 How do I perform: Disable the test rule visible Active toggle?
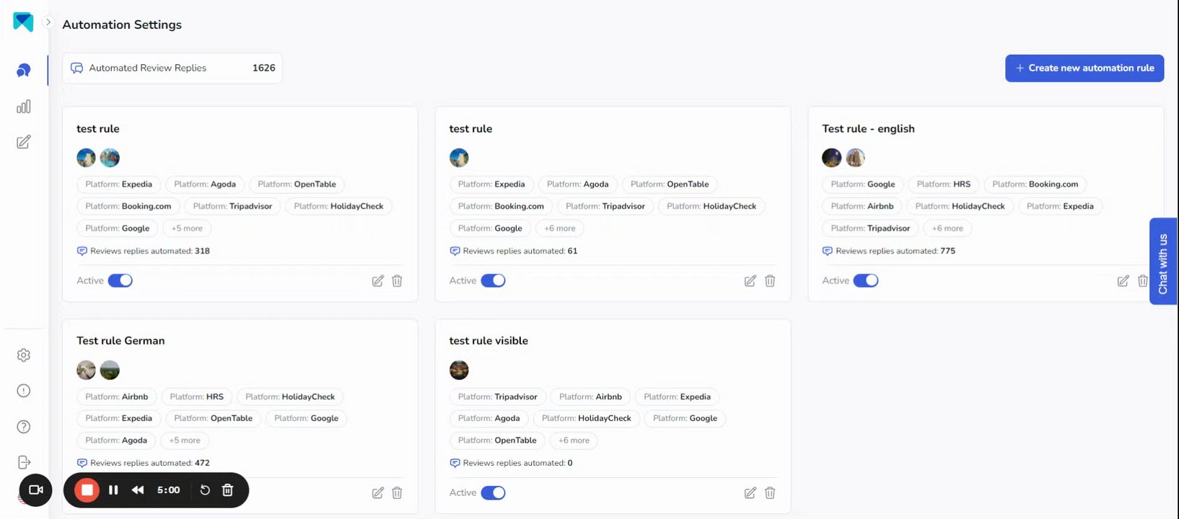(x=494, y=493)
